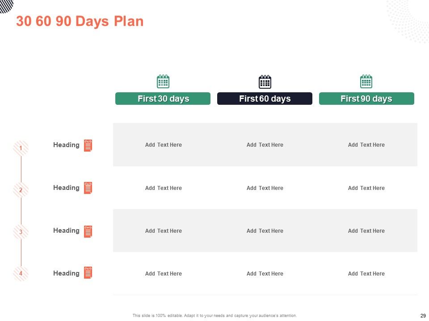The height and width of the screenshot is (321, 429).
Task: Click the numbered circle marker 2
Action: pyautogui.click(x=21, y=190)
